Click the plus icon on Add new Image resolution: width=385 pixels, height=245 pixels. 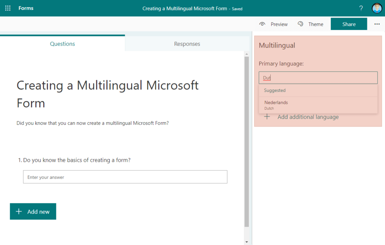pos(19,211)
